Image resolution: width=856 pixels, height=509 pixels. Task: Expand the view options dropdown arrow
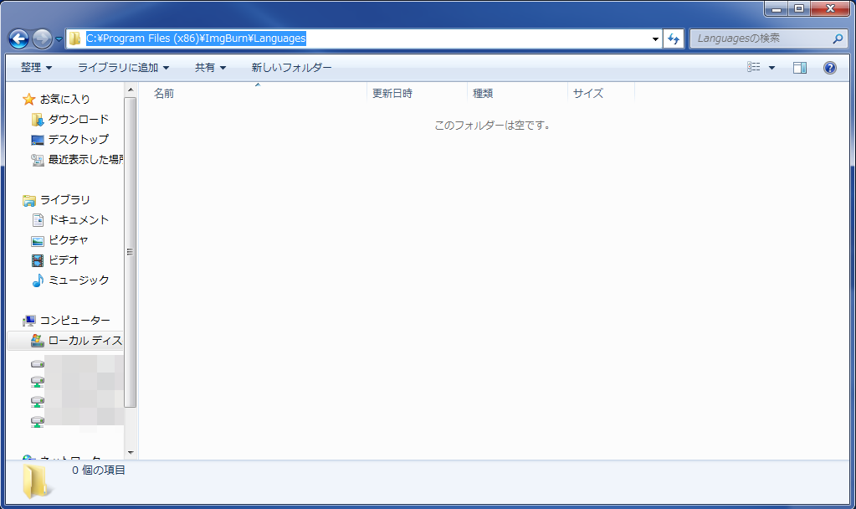[x=771, y=68]
